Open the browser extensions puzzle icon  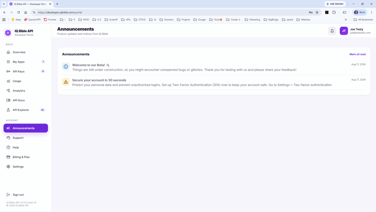(x=334, y=12)
